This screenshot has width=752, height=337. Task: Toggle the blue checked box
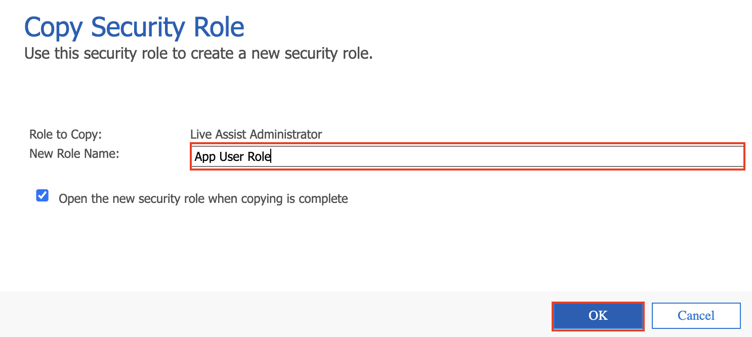43,196
